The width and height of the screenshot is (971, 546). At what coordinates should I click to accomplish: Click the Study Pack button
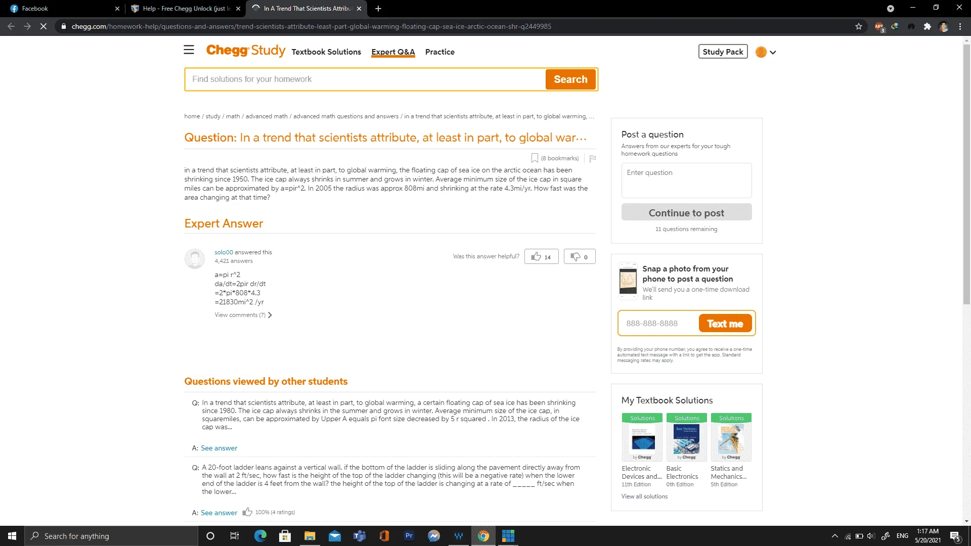click(x=723, y=52)
